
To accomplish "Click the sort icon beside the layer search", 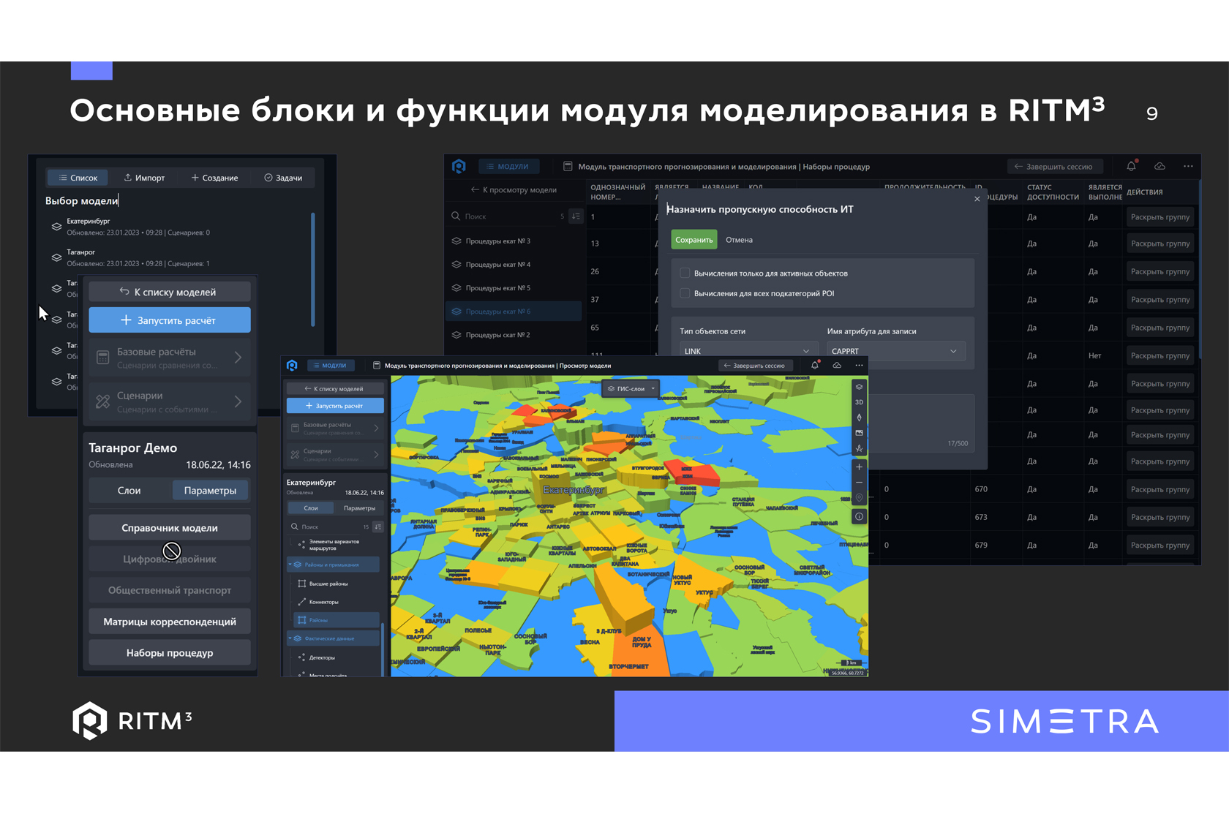I will pyautogui.click(x=377, y=526).
